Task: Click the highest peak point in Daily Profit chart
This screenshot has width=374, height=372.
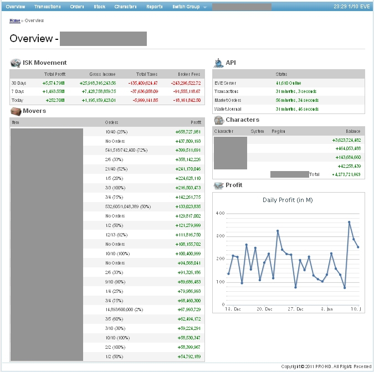Action: point(350,222)
